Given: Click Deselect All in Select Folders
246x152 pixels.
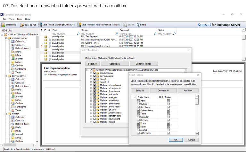Looking at the screenshot, I should (x=163, y=90).
